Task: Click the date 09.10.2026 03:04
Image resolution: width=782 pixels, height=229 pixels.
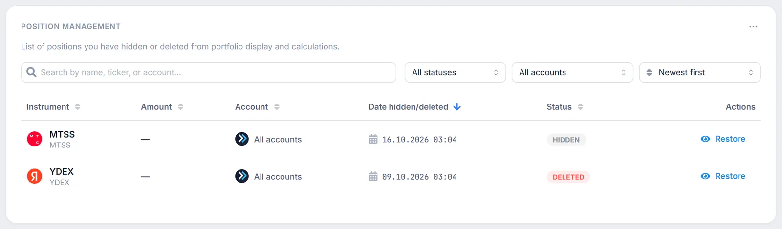Action: [x=419, y=177]
